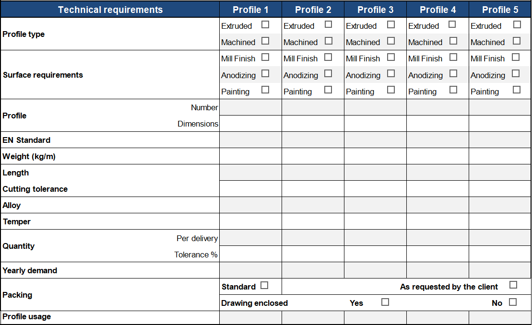This screenshot has height=325, width=532.
Task: Enable Mill Finish for Profile 3
Action: point(391,57)
